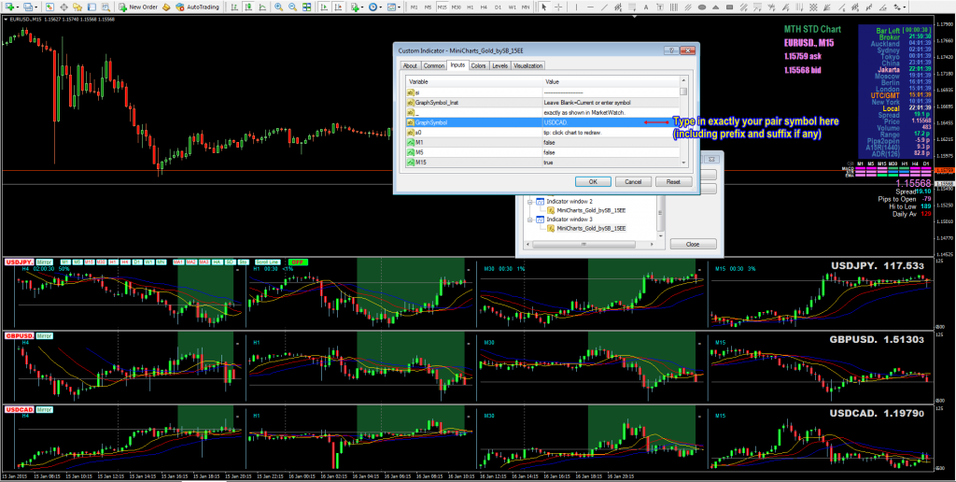
Task: Choose the triangle shape drawing tool
Action: (x=716, y=7)
